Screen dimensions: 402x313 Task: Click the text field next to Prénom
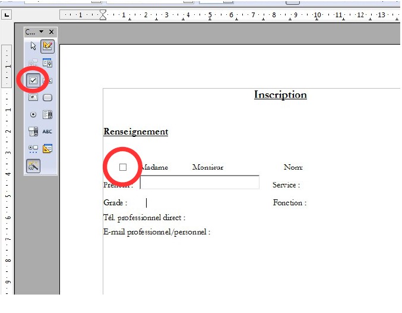pos(200,183)
